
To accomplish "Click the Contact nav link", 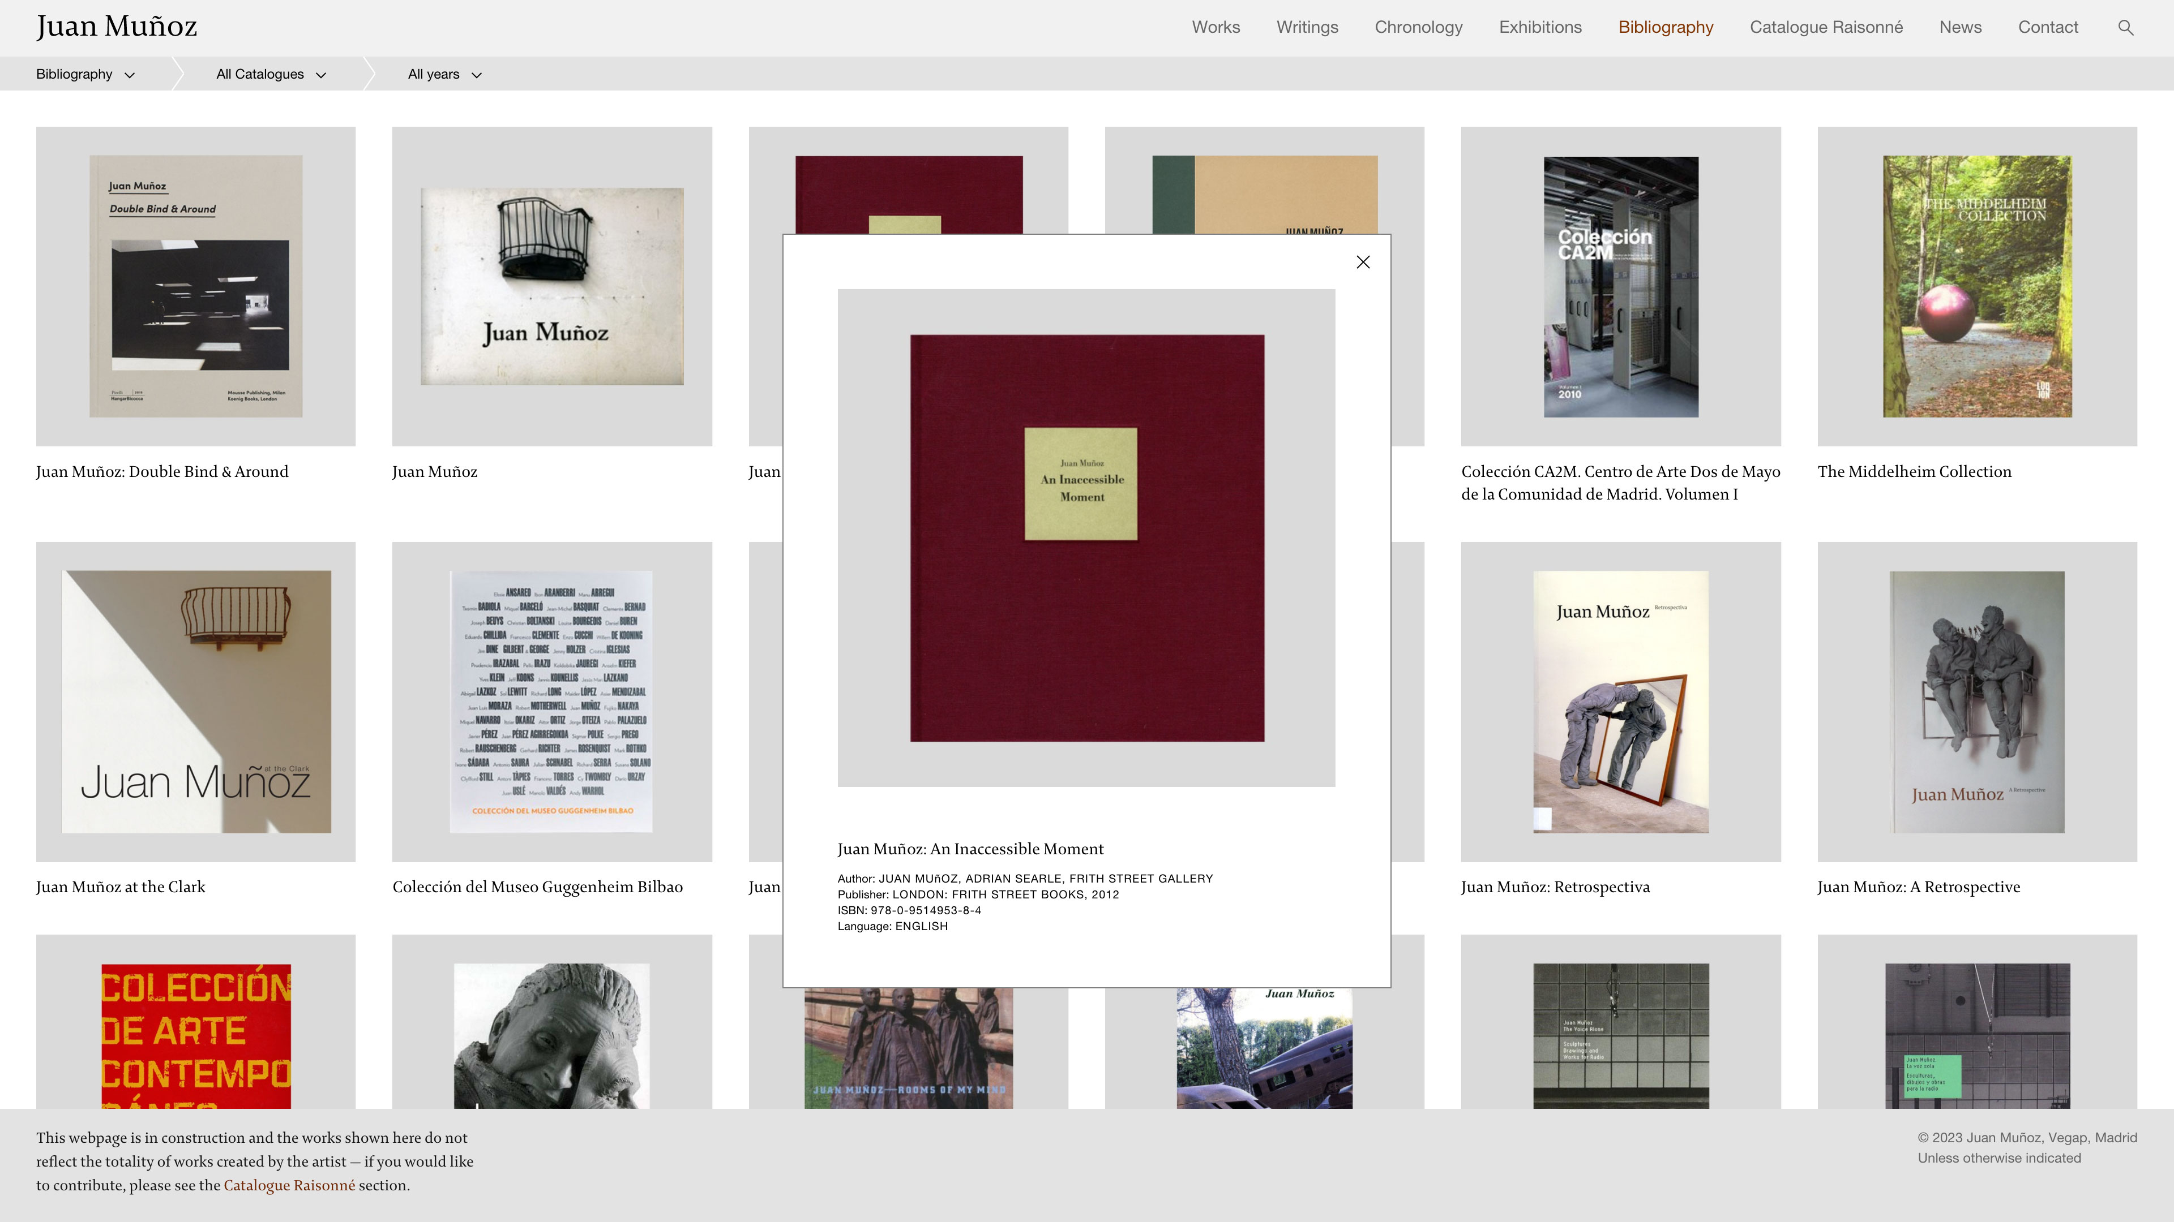I will point(2047,27).
